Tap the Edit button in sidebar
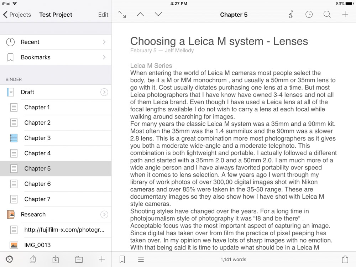The height and width of the screenshot is (267, 356). (x=103, y=15)
